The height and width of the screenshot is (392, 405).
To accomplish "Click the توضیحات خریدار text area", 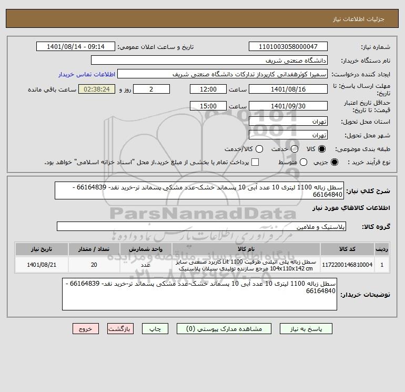I will point(199,294).
